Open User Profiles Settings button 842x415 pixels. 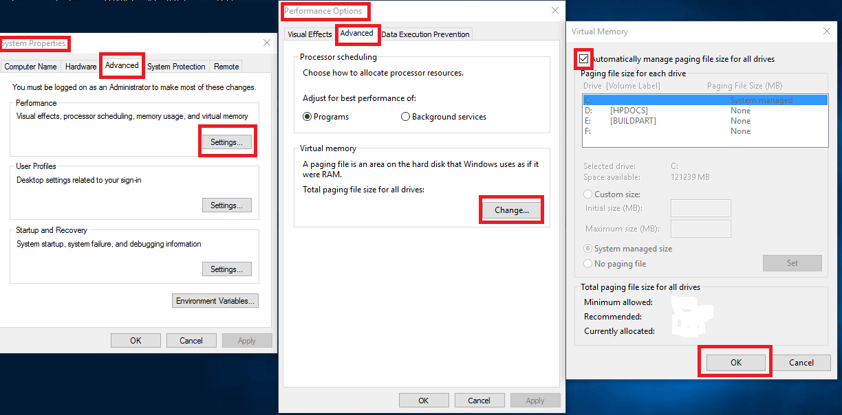(227, 205)
